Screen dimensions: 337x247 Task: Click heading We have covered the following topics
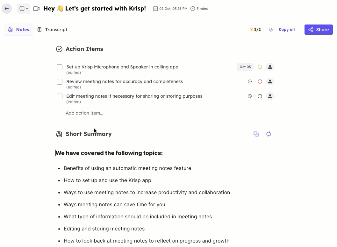pyautogui.click(x=109, y=153)
